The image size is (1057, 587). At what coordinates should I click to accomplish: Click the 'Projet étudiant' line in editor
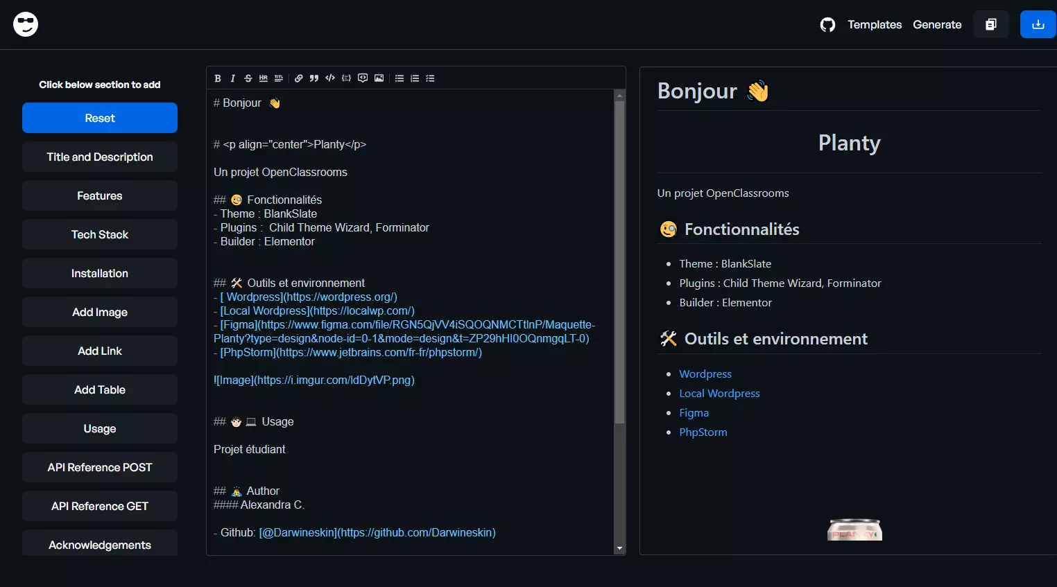[250, 449]
